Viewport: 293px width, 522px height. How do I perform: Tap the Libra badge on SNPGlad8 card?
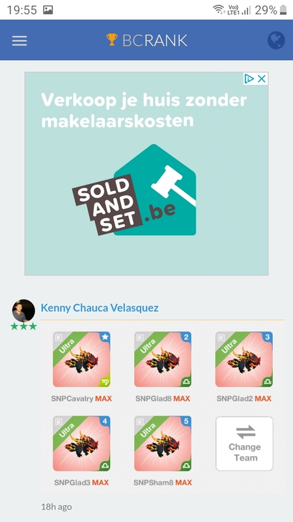[x=187, y=381]
